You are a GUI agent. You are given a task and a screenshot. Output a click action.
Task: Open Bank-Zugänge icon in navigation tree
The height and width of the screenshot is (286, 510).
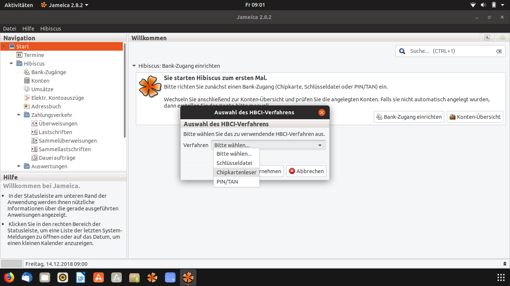coord(27,72)
